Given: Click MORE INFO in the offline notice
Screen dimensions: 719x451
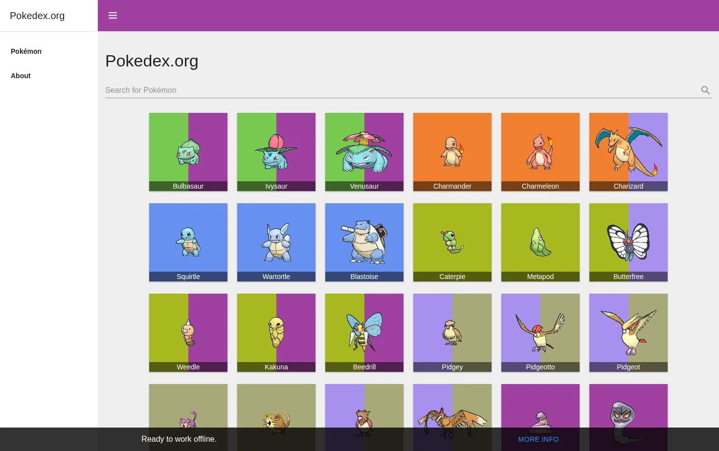Looking at the screenshot, I should pyautogui.click(x=538, y=439).
